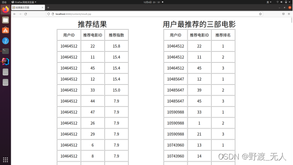This screenshot has height=165, width=293.
Task: Show applications grid in dock
Action: tap(6, 160)
